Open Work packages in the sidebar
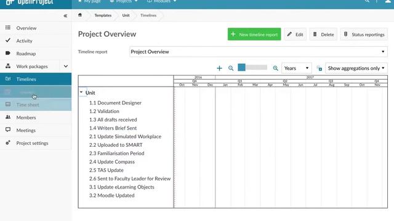Viewport: 394px width, 221px height. tap(30, 66)
